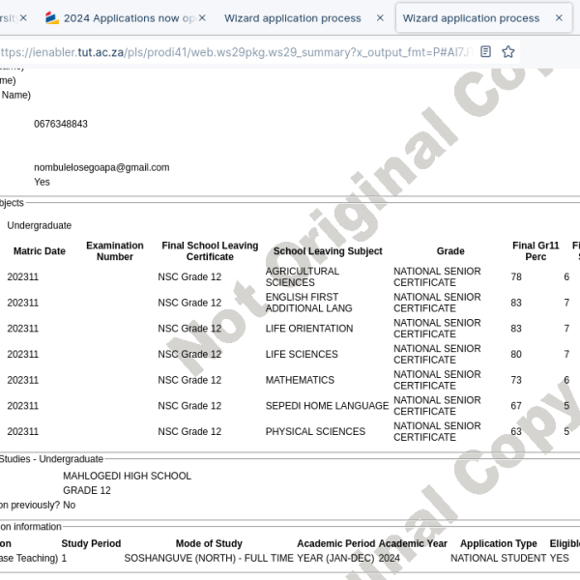Viewport: 580px width, 580px height.
Task: Click percentage 67 for Sepedi Home Language
Action: [x=516, y=406]
